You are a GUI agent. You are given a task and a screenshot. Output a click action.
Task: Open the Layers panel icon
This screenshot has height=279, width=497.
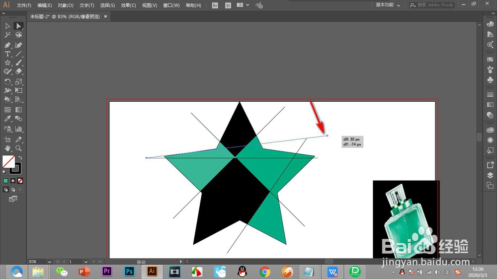[490, 175]
